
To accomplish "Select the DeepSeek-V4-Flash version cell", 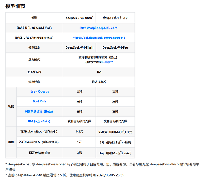I will tap(79, 47).
